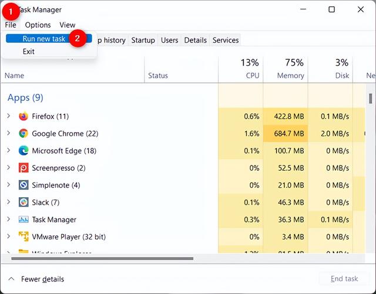Select the Slack (7) row name

click(46, 202)
